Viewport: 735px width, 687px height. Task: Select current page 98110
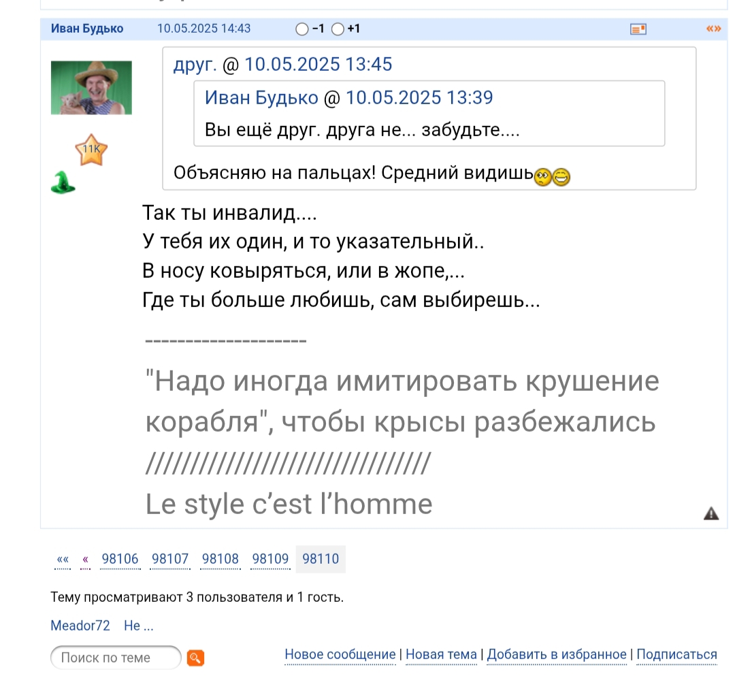coord(321,559)
